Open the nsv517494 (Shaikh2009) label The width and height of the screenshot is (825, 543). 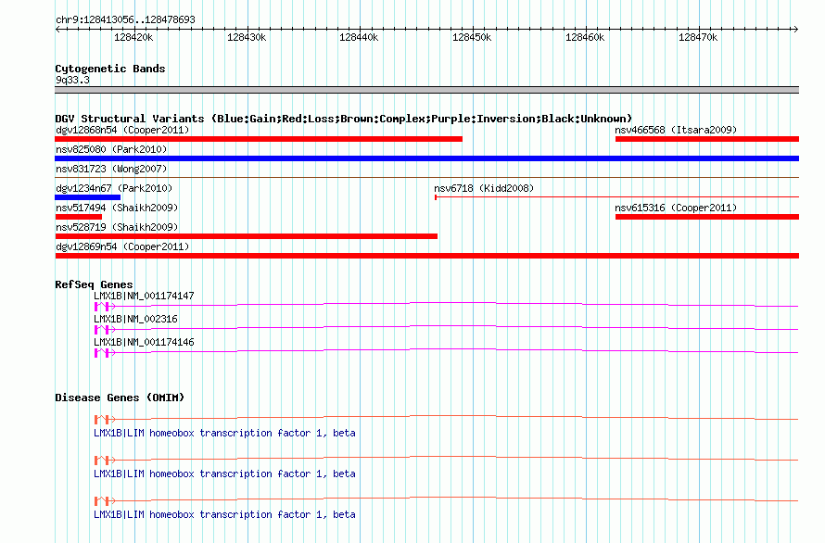click(117, 208)
